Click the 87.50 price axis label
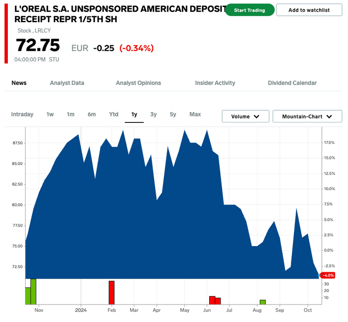 (x=17, y=143)
